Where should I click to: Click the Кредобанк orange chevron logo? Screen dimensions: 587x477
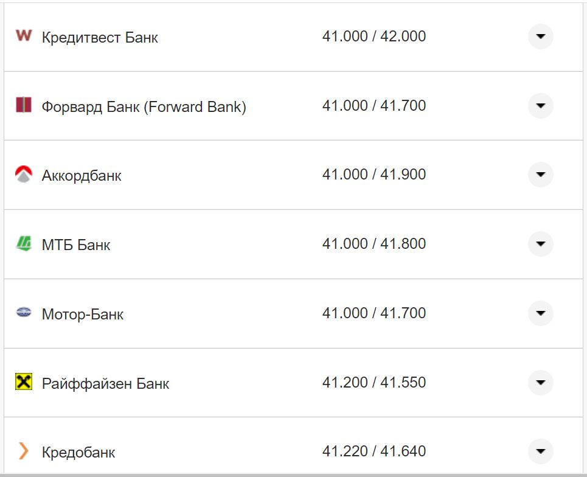point(24,451)
